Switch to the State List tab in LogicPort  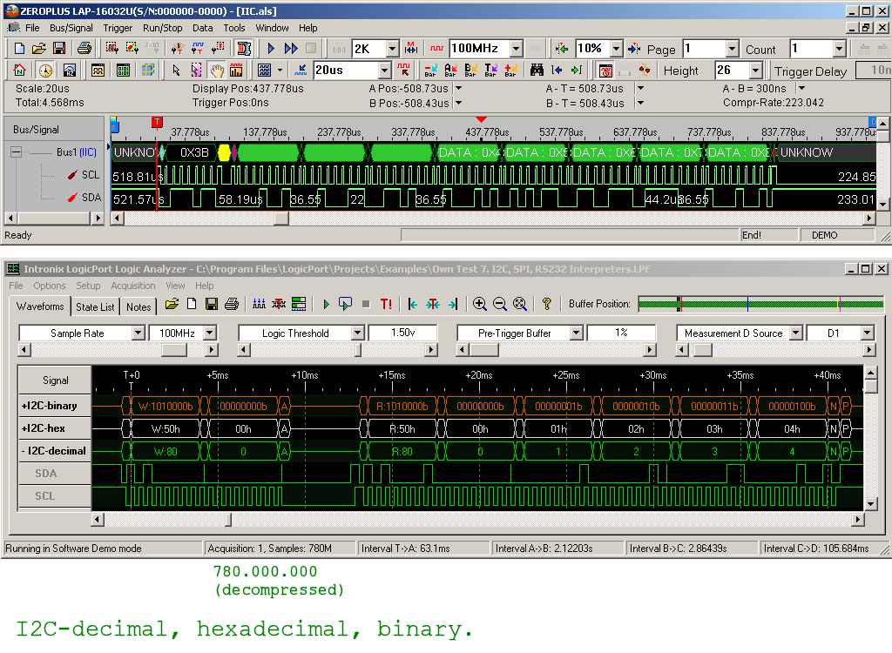[x=95, y=307]
